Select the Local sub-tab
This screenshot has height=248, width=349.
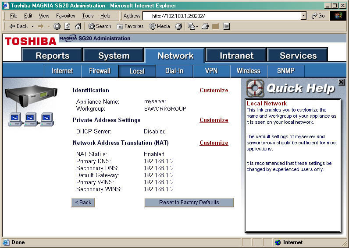point(137,71)
